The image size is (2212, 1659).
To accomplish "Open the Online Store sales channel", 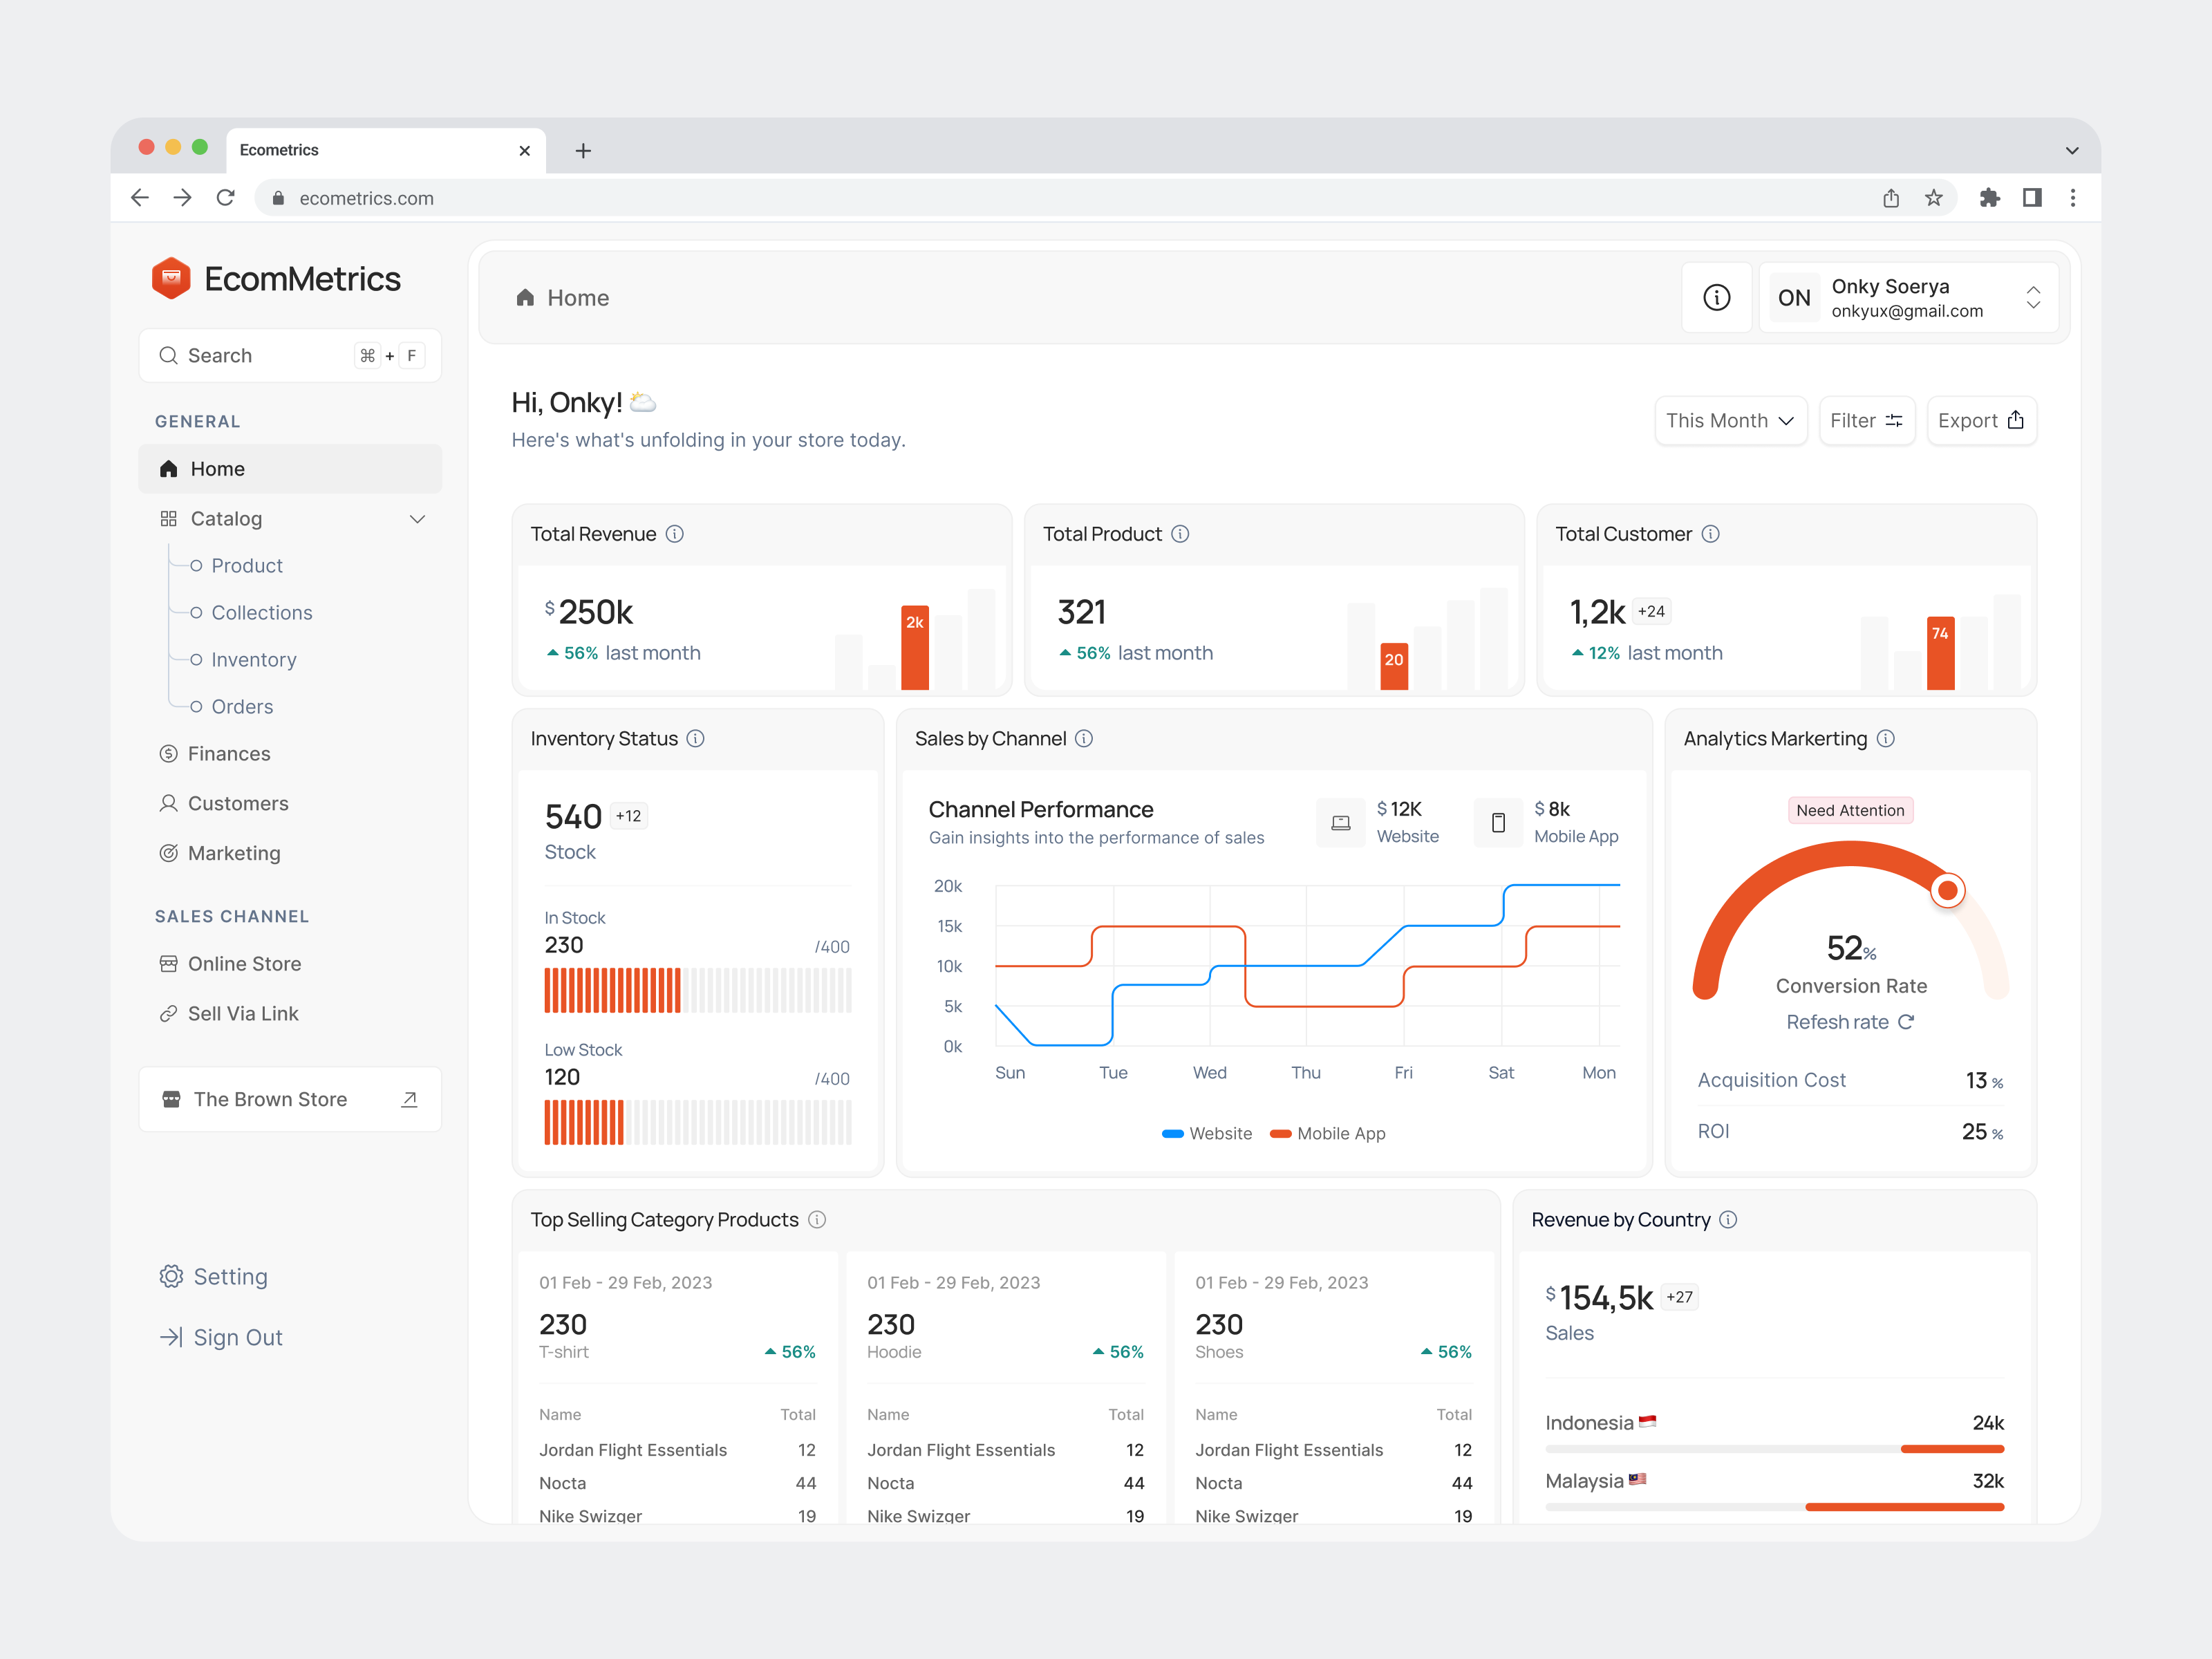I will coord(244,963).
